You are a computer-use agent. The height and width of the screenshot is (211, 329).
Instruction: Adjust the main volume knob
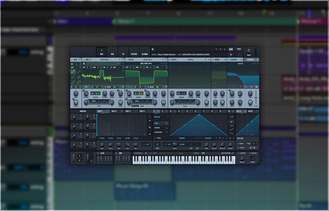click(249, 51)
